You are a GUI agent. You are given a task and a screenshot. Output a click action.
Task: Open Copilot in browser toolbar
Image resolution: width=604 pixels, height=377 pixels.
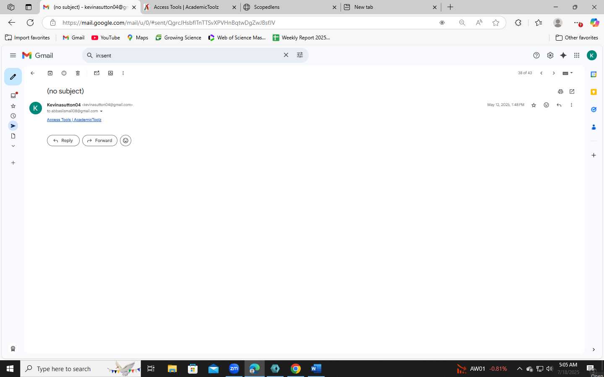[x=594, y=23]
